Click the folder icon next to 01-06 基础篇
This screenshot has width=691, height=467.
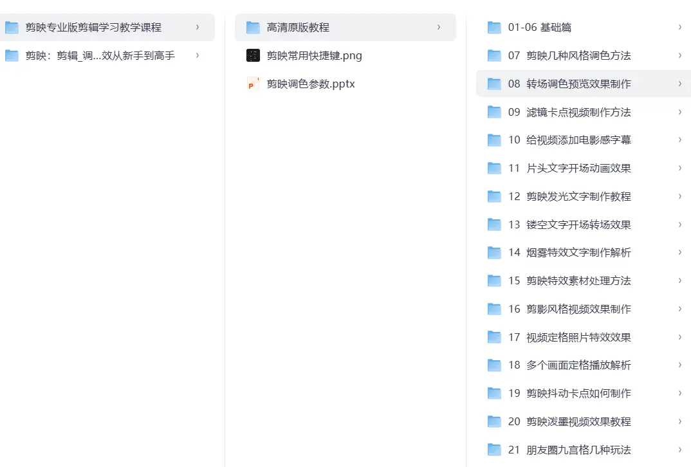coord(494,28)
